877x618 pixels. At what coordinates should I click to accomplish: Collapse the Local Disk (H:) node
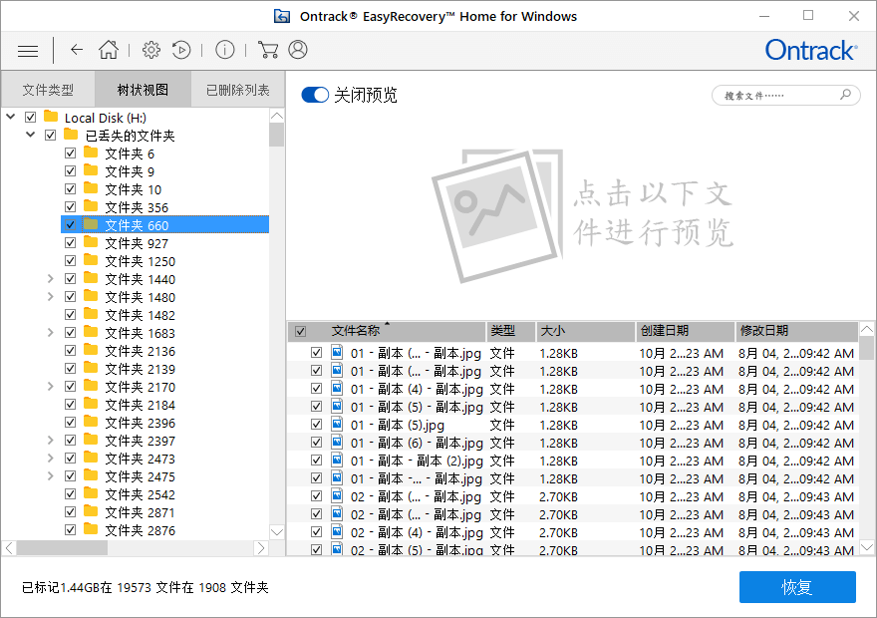coord(11,117)
